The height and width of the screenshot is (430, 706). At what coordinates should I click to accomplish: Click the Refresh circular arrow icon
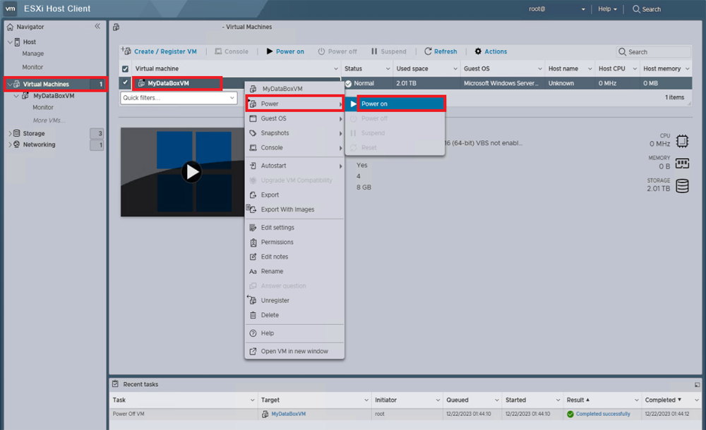(x=428, y=51)
